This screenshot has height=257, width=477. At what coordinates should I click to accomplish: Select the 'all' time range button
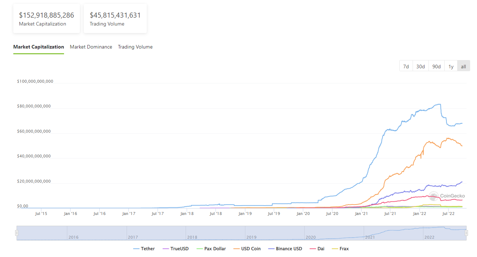click(x=463, y=66)
